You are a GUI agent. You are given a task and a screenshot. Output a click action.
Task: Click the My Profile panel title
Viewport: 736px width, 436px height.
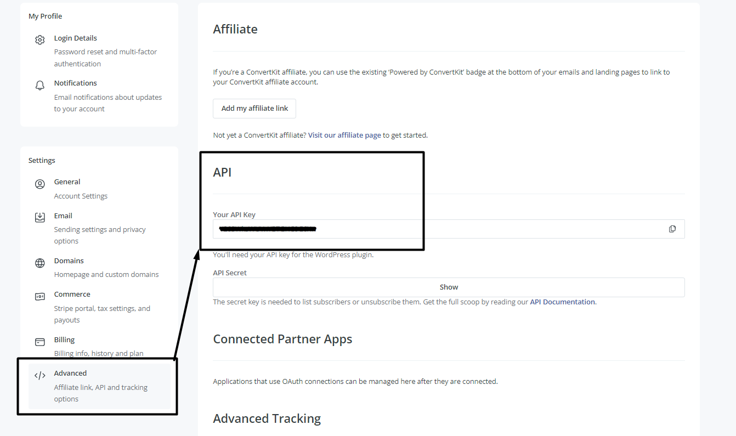(x=45, y=16)
